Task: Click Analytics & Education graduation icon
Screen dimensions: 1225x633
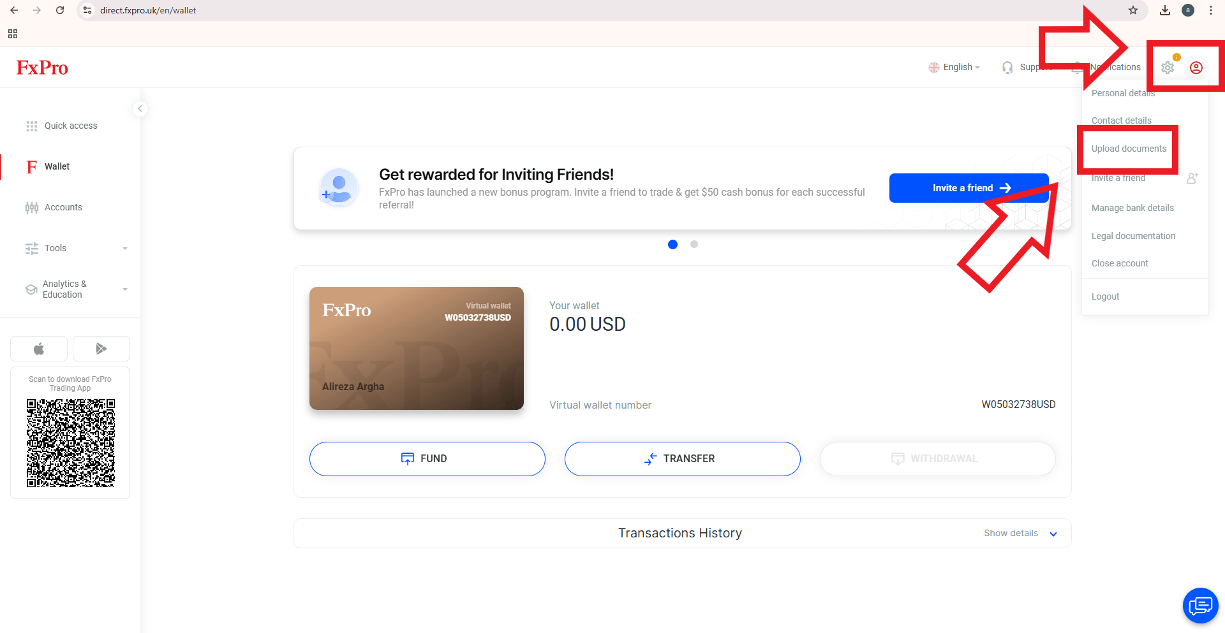Action: tap(31, 289)
